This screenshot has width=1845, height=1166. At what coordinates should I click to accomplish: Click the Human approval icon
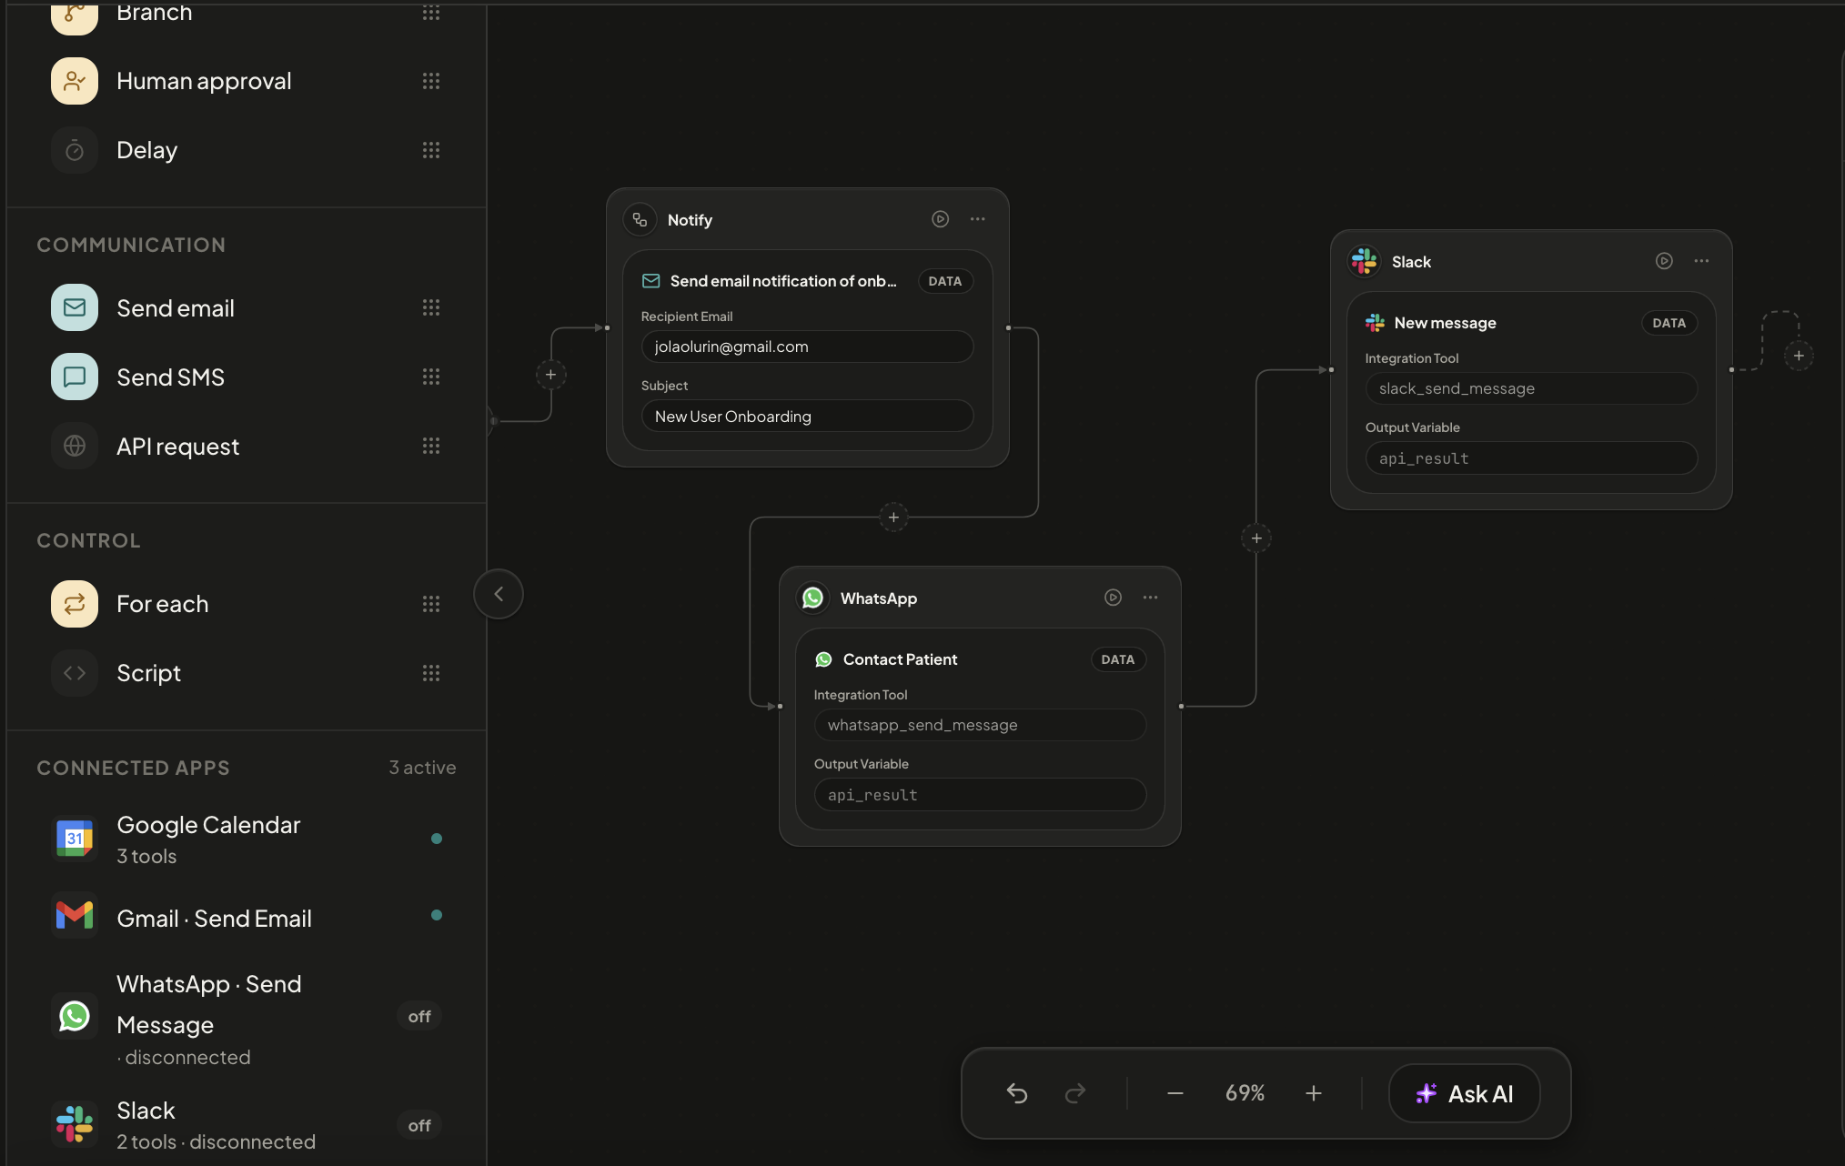pyautogui.click(x=75, y=81)
